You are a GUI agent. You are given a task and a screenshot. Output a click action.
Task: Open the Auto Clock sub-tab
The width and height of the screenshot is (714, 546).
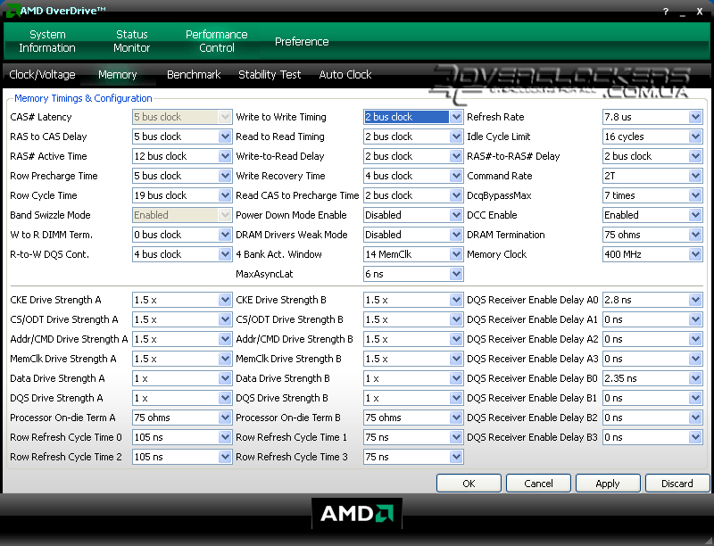click(x=345, y=75)
